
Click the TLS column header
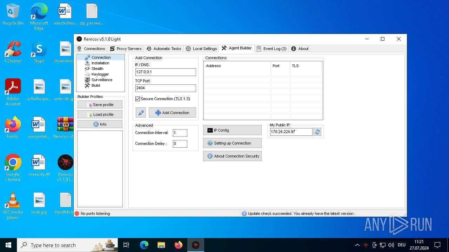[306, 66]
